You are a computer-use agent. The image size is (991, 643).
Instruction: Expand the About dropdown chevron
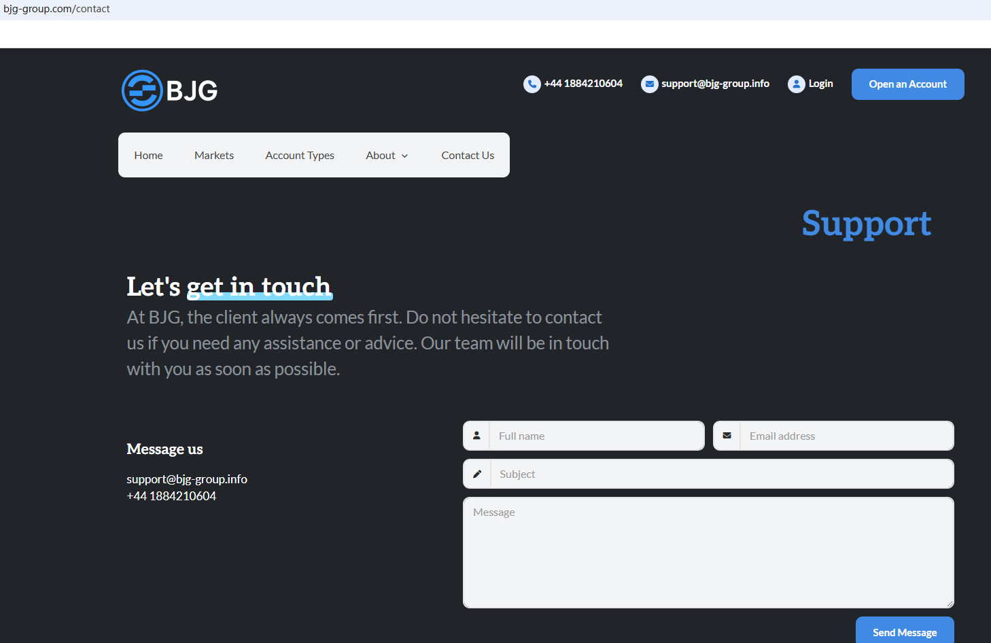(x=405, y=156)
